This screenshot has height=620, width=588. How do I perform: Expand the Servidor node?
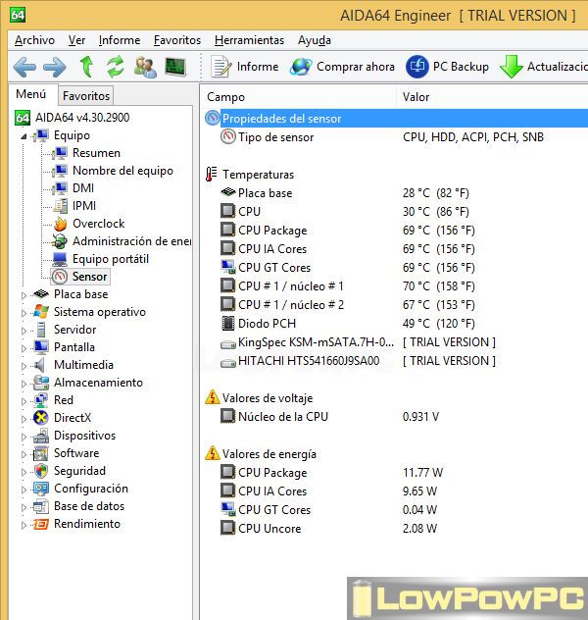pos(24,331)
